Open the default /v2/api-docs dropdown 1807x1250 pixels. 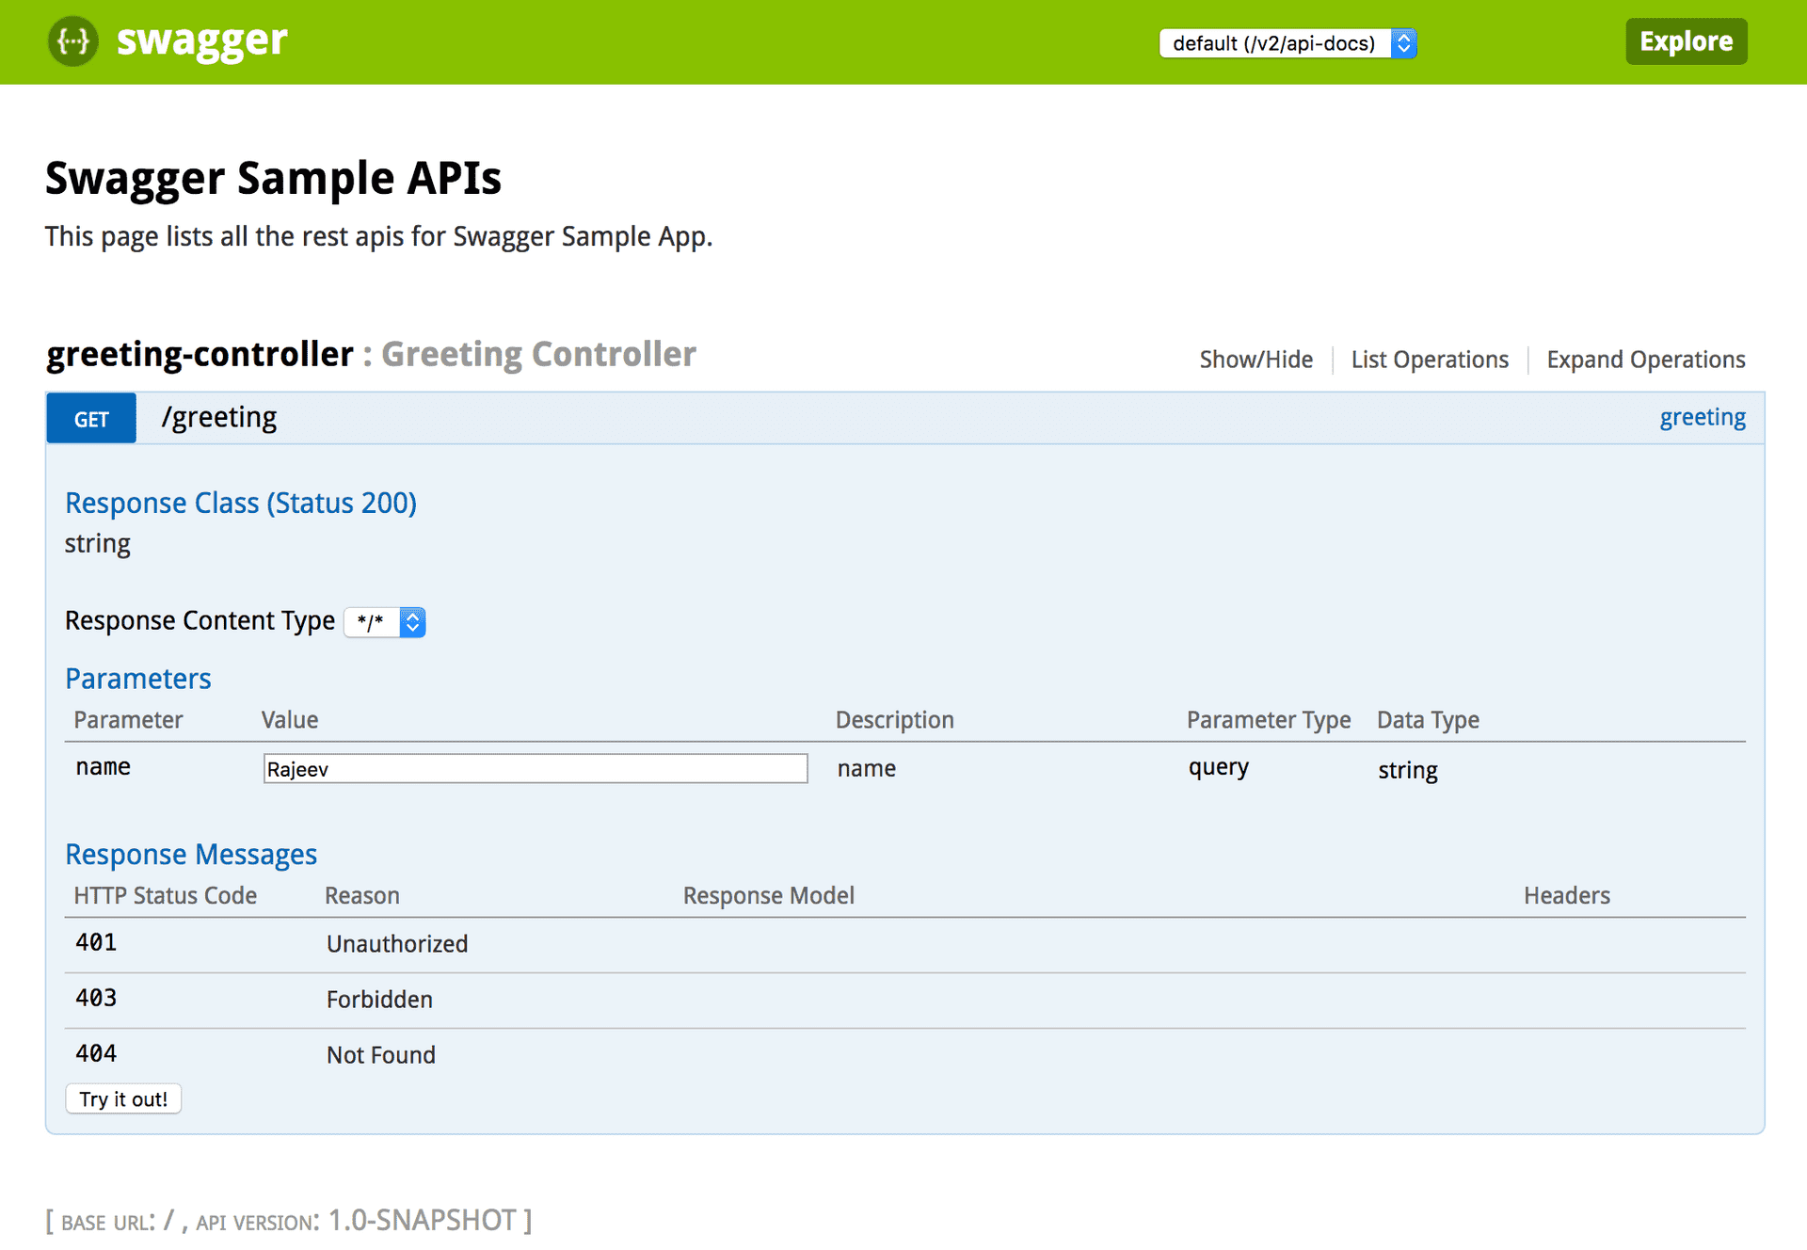[x=1286, y=41]
